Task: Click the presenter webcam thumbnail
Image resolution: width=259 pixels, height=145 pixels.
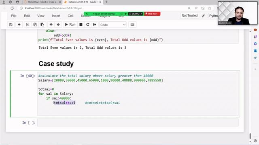Action: pos(238,13)
